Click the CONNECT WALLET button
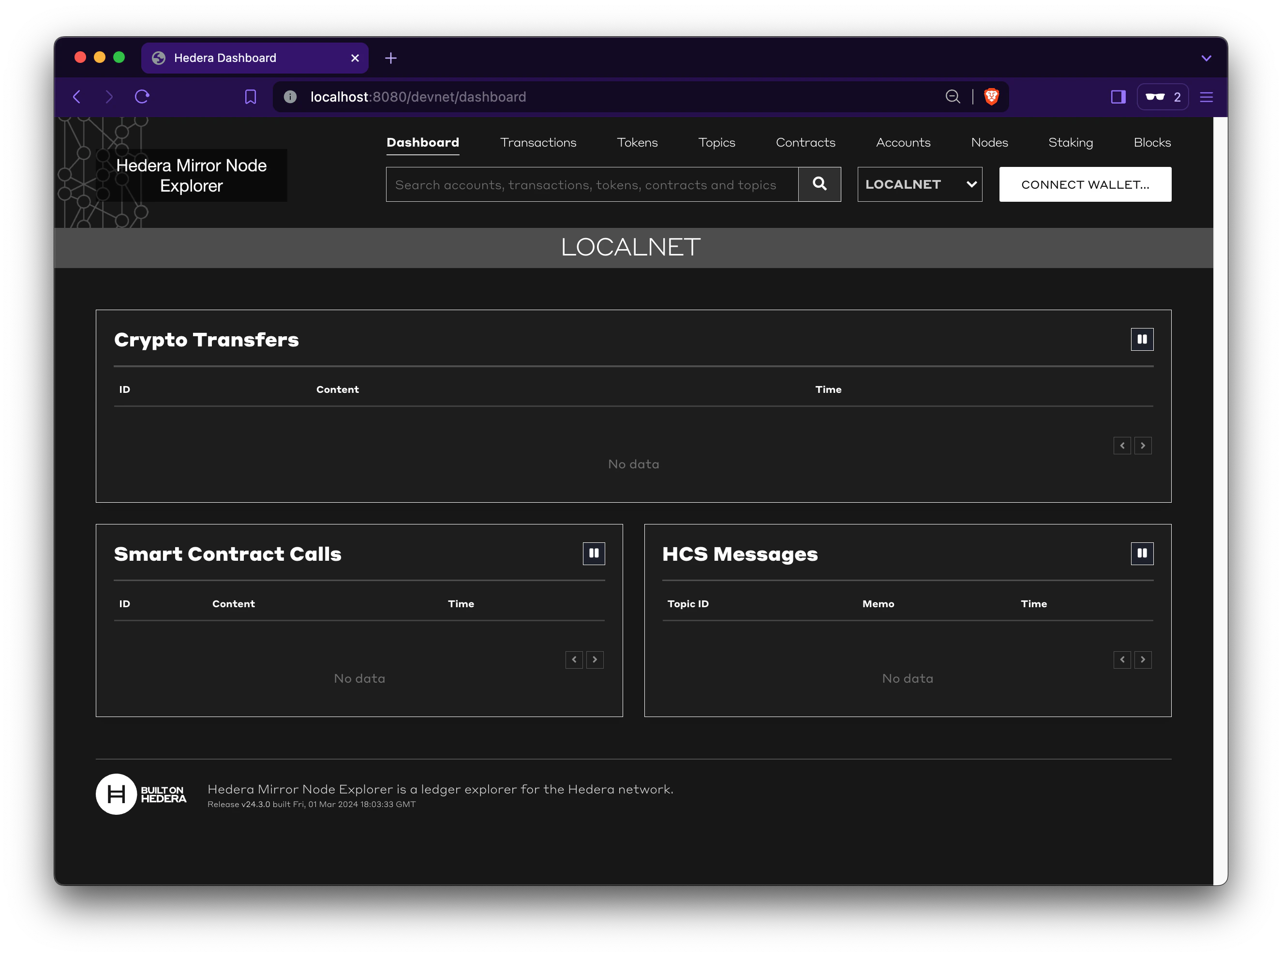Screen dimensions: 1282x957 click(x=1085, y=184)
